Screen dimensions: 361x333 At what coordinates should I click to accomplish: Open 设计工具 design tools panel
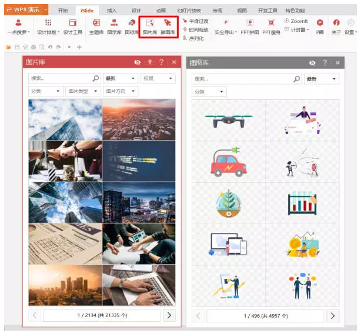73,26
